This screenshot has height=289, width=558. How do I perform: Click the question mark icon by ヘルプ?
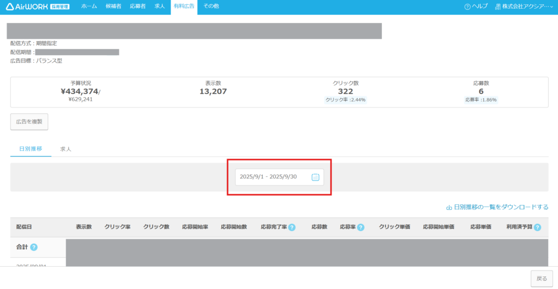pyautogui.click(x=467, y=7)
